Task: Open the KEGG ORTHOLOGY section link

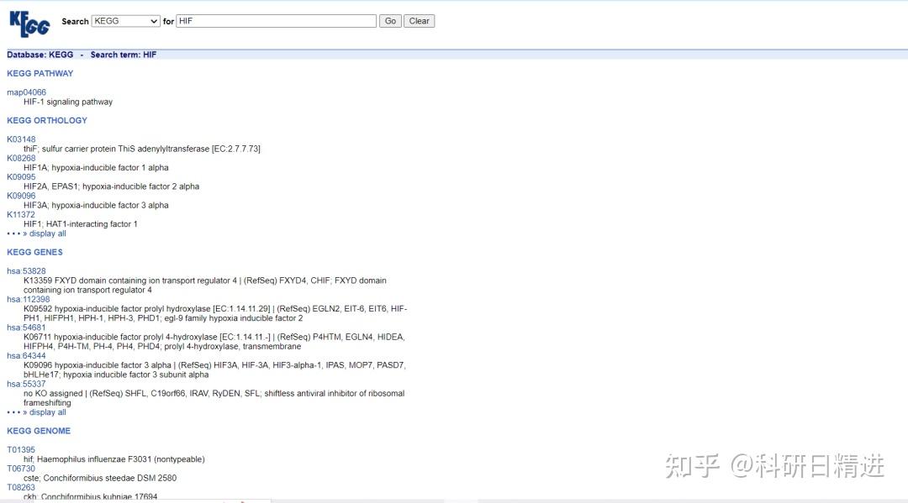Action: (47, 120)
